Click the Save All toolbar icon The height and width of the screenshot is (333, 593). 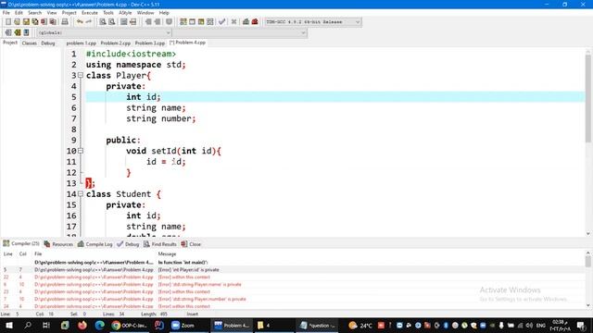(x=35, y=22)
